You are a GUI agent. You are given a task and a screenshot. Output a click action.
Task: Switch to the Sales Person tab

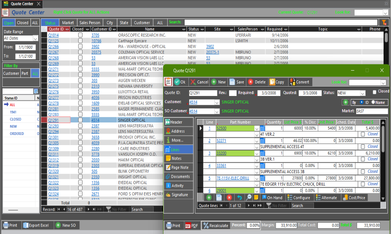coord(90,23)
